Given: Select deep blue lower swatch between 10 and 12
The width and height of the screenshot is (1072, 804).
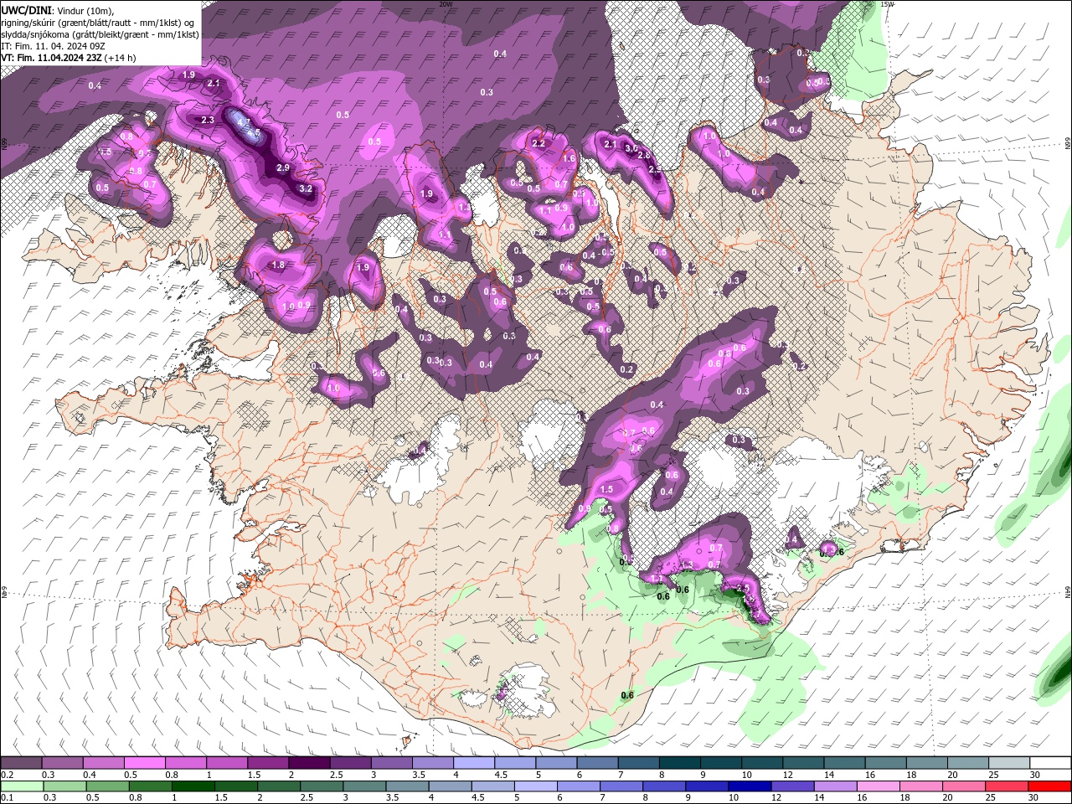Looking at the screenshot, I should click(x=750, y=786).
